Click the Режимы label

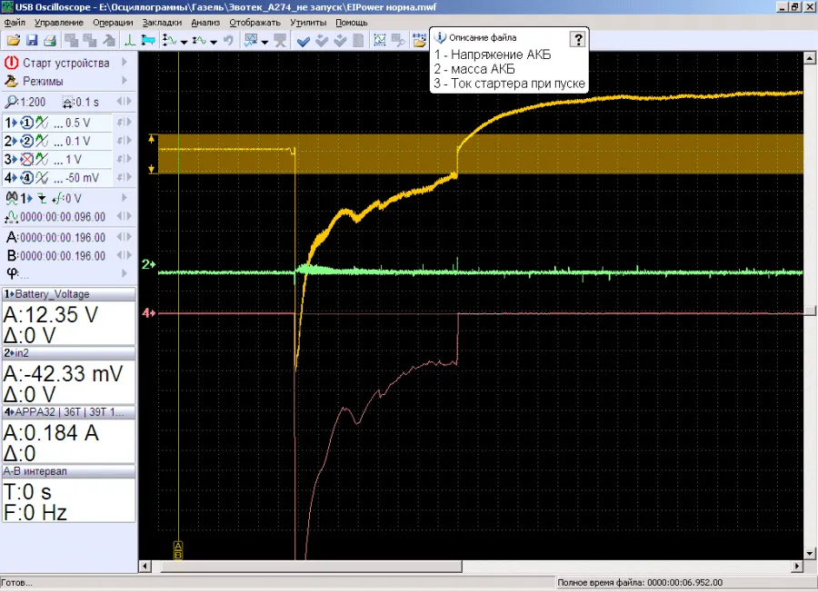tap(43, 82)
